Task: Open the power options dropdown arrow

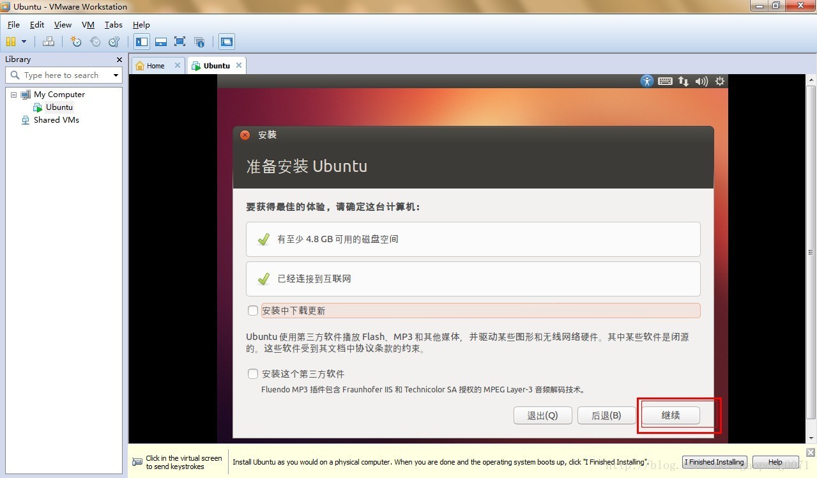Action: pos(24,42)
